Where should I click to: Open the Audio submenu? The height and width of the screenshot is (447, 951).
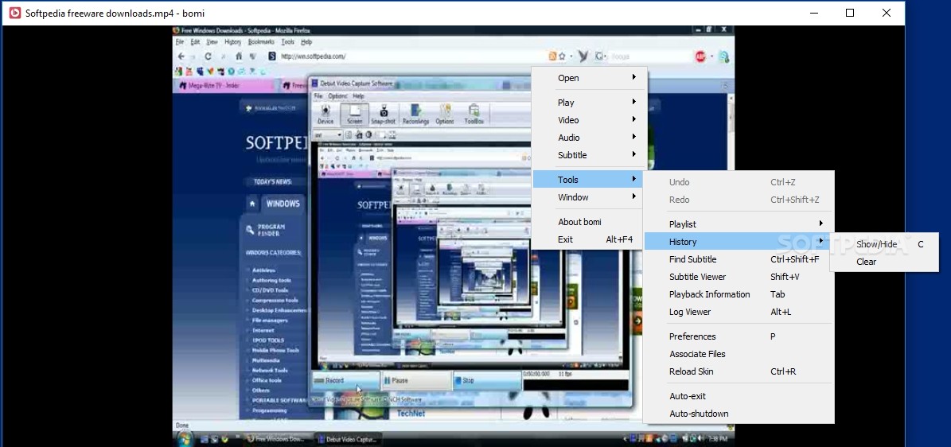(x=589, y=138)
